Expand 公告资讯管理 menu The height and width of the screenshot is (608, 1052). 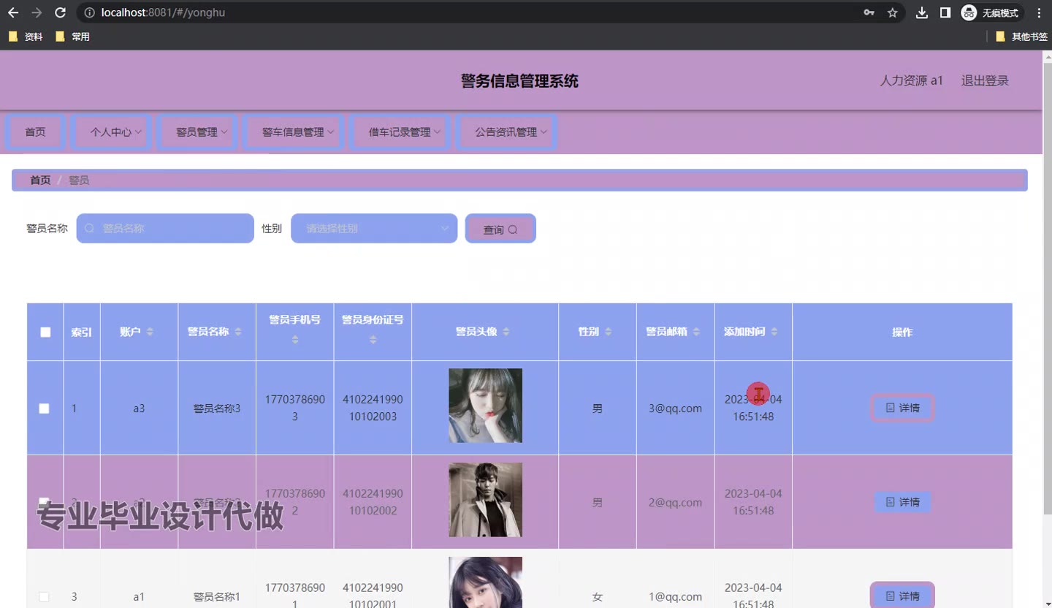[506, 132]
